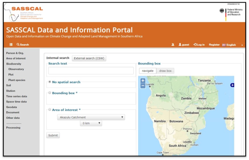Image resolution: width=249 pixels, height=160 pixels.
Task: Switch to the draw box map mode
Action: point(165,71)
